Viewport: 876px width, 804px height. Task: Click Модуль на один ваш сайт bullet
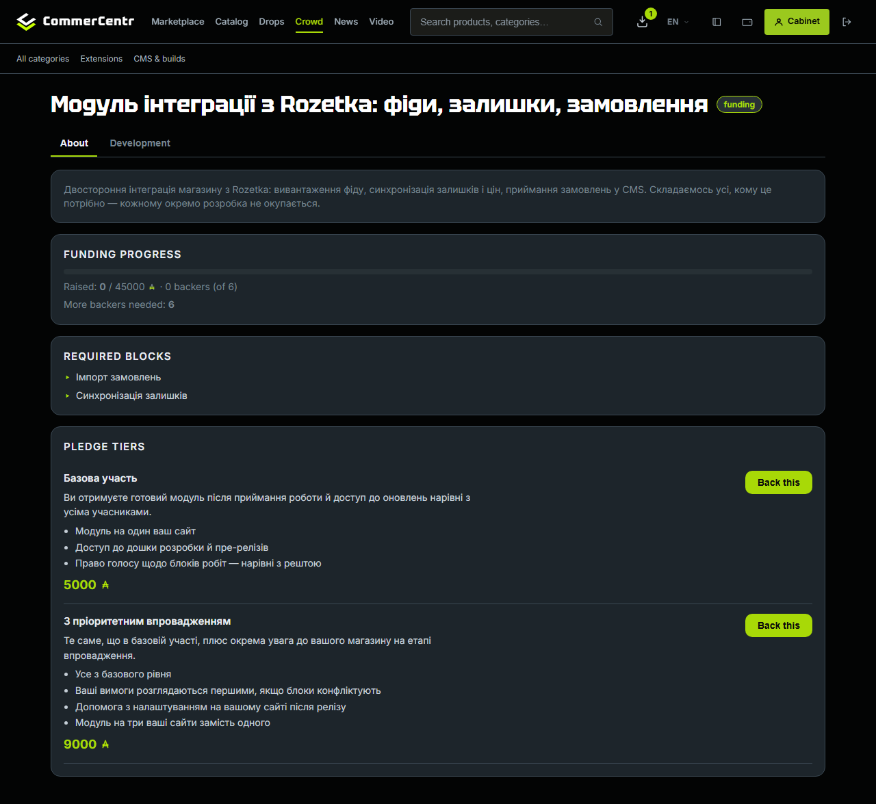pos(136,531)
